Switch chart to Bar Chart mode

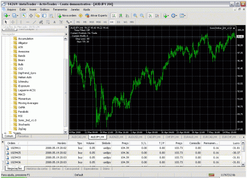coord(114,15)
